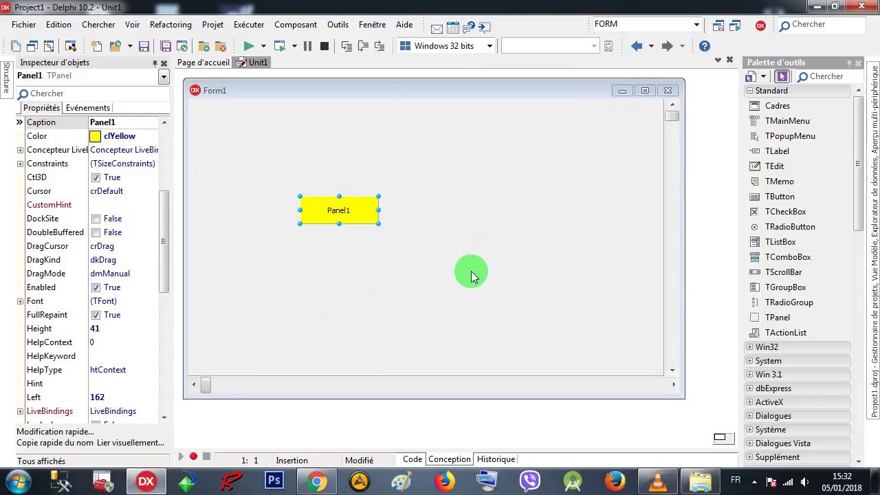Click the Save desktop layout icon
Image resolution: width=880 pixels, height=495 pixels.
pos(719,25)
